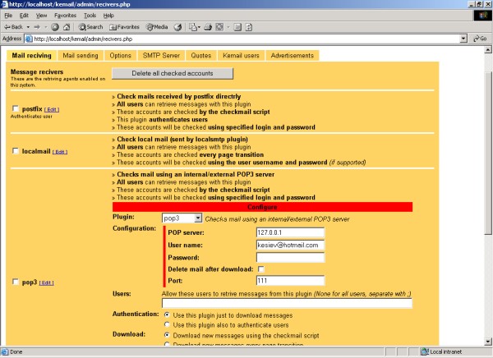493x358 pixels.
Task: Open the Media pane
Action: [157, 27]
